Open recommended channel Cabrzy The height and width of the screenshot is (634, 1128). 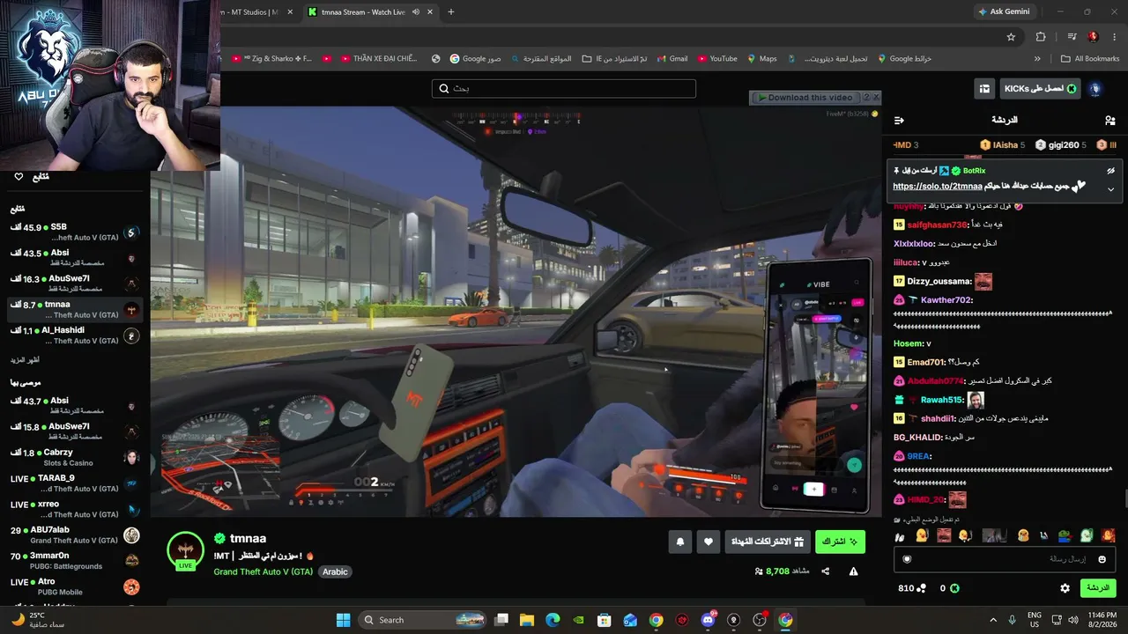click(x=75, y=457)
